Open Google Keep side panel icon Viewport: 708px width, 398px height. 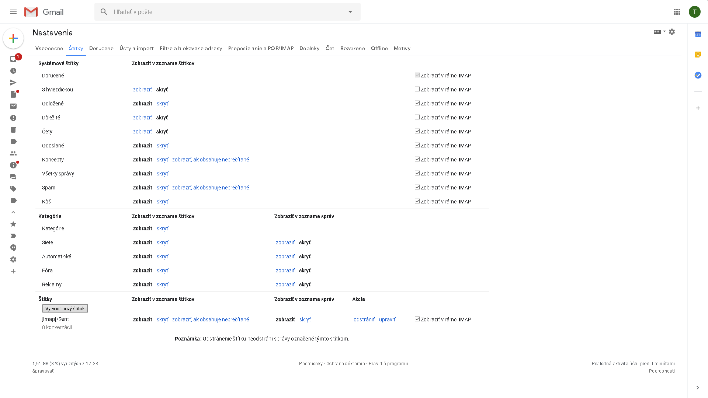[698, 55]
